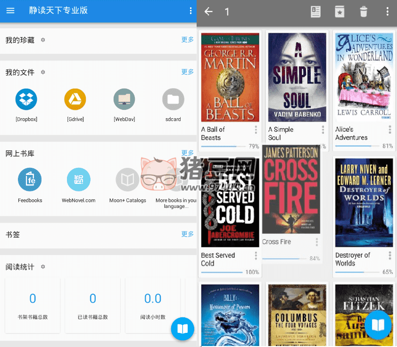The height and width of the screenshot is (347, 397).
Task: Go back using the arrow
Action: click(x=208, y=12)
